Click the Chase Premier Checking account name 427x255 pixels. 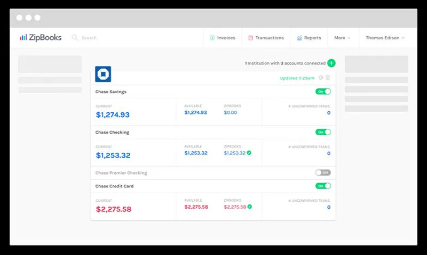121,172
